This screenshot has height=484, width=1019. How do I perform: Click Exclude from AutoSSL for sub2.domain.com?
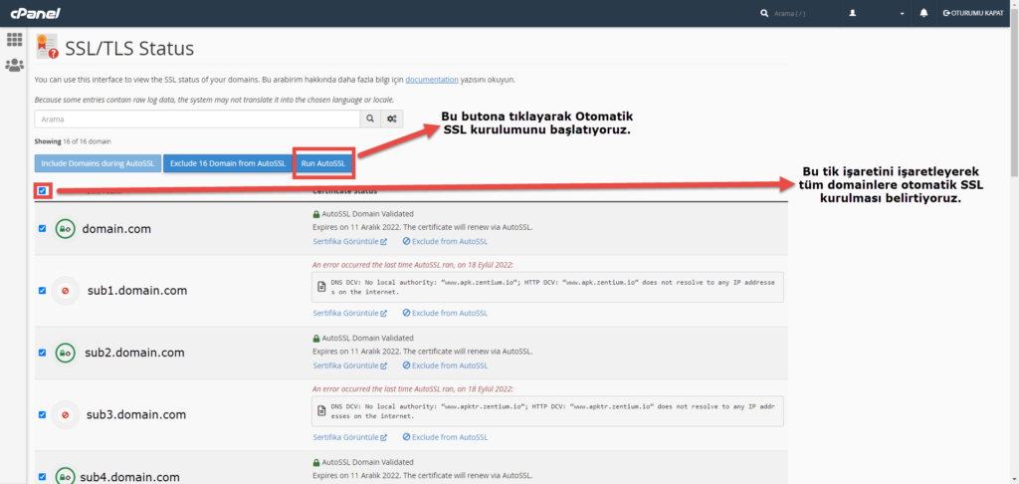click(x=445, y=365)
